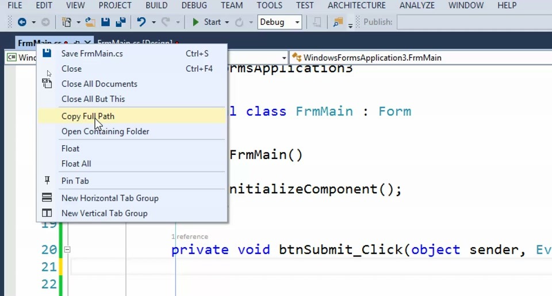Viewport: 552px width, 296px height.
Task: Choose Float in the context menu
Action: tap(132, 149)
